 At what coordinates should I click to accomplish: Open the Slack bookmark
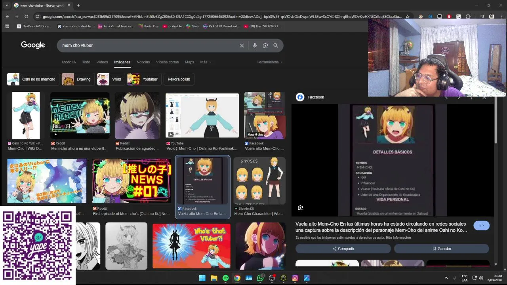[192, 26]
